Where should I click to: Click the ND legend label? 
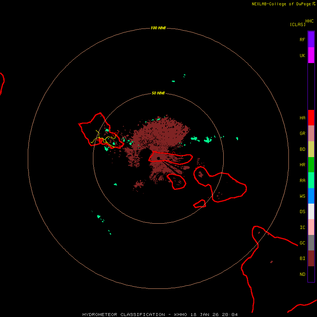pyautogui.click(x=302, y=274)
